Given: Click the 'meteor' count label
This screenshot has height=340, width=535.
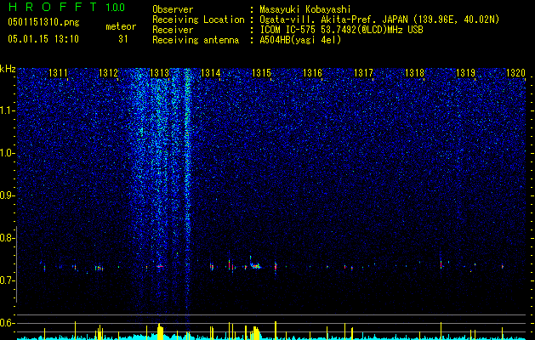Looking at the screenshot, I should click(121, 26).
